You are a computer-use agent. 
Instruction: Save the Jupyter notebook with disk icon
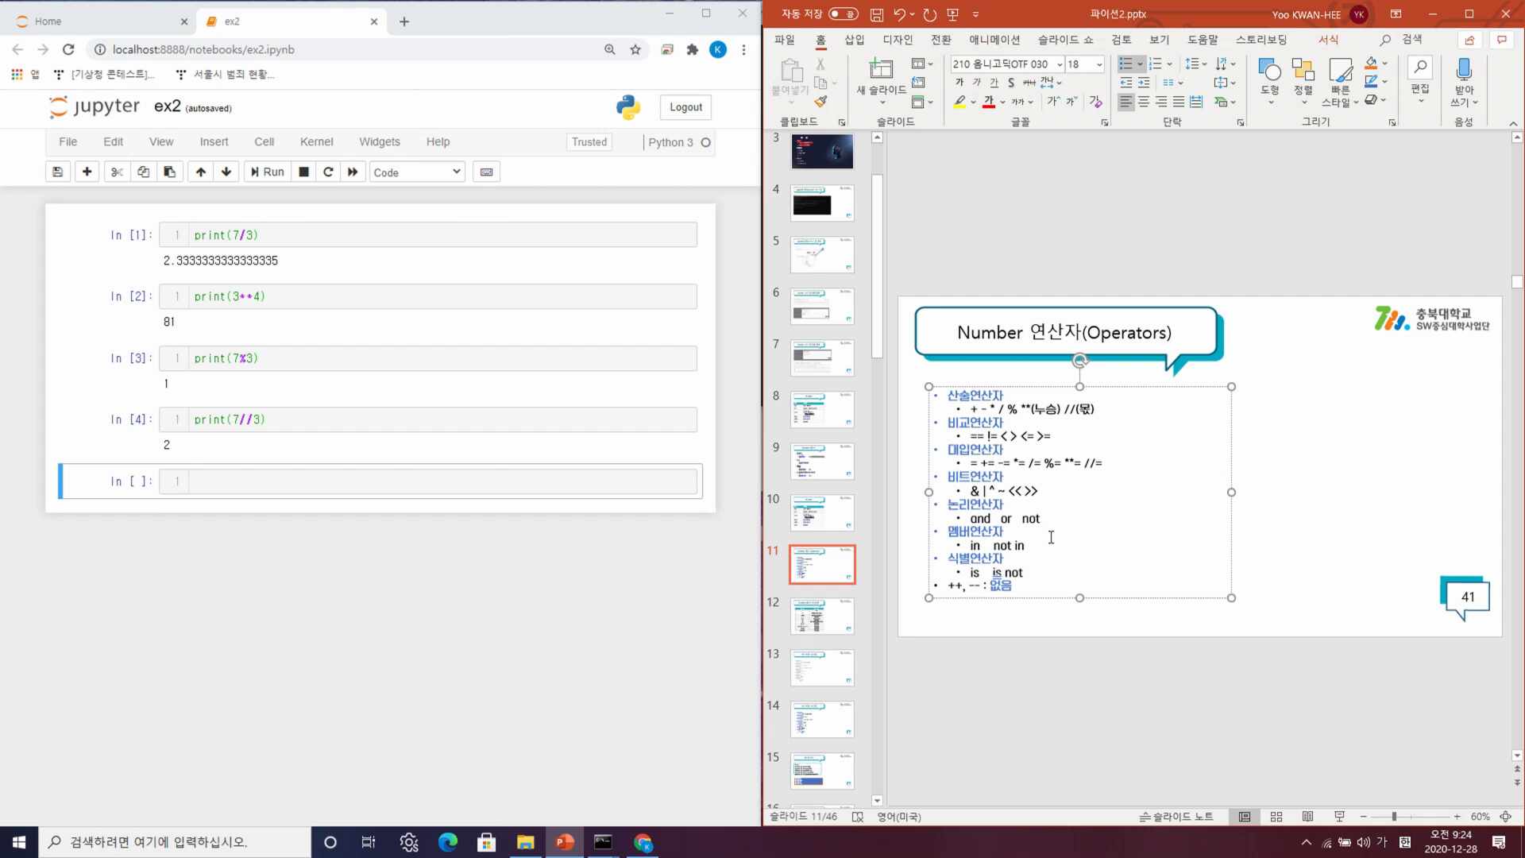(57, 172)
